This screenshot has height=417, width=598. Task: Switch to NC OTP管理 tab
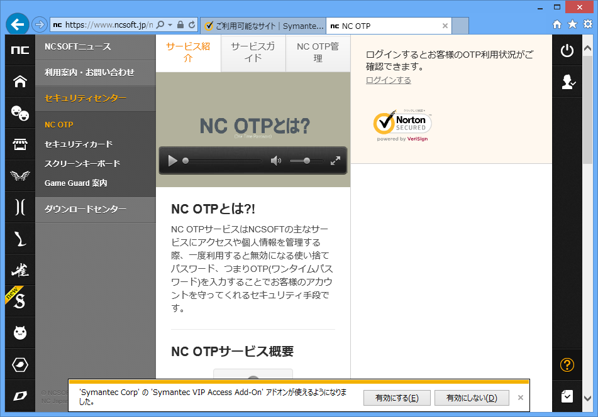coord(318,53)
